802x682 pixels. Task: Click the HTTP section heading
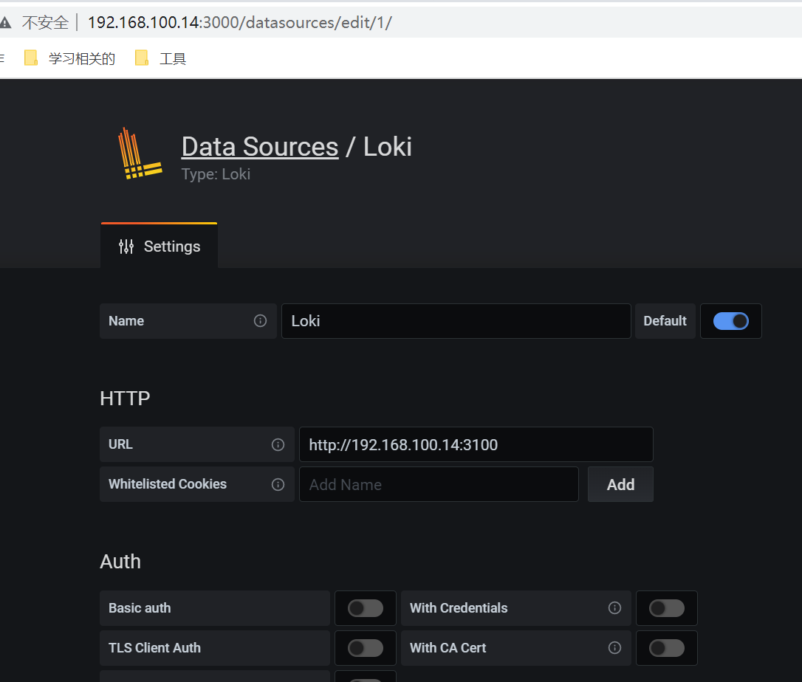[125, 399]
